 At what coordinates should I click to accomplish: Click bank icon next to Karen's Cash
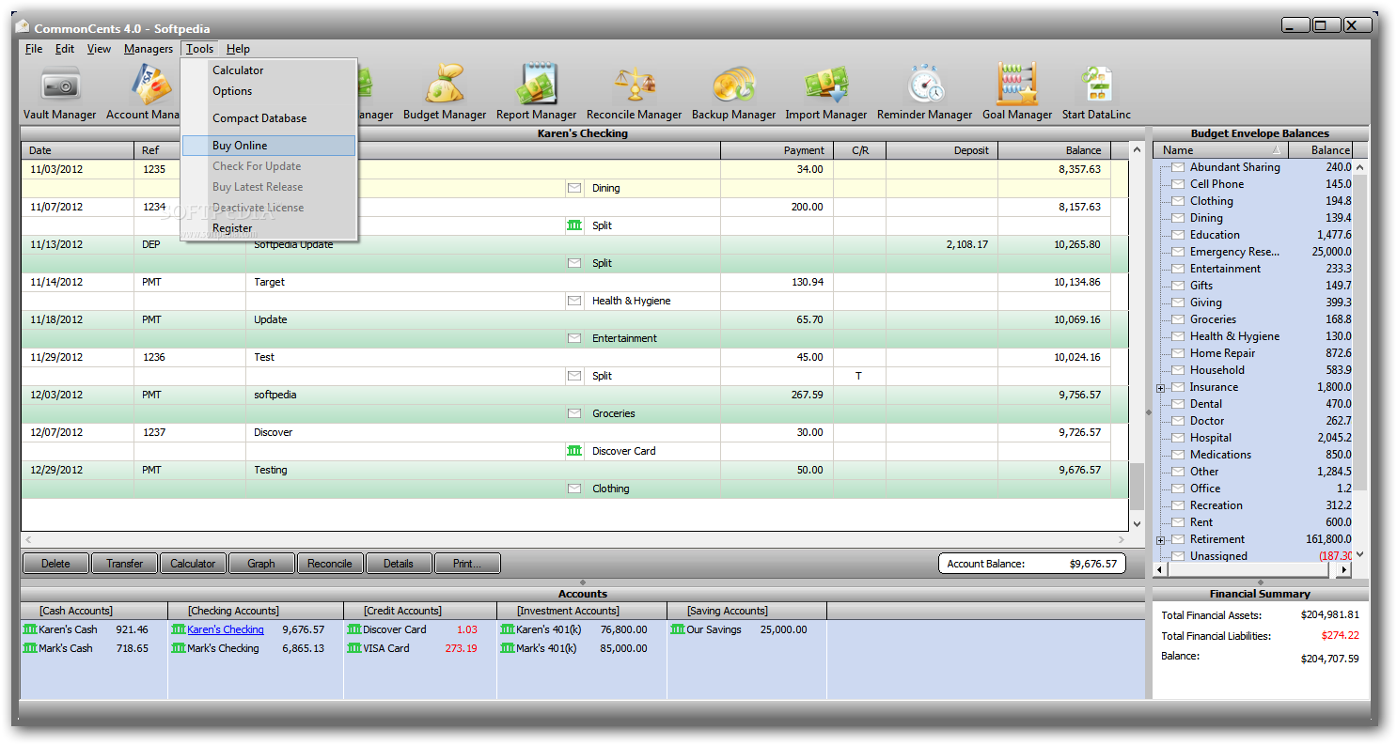[30, 629]
